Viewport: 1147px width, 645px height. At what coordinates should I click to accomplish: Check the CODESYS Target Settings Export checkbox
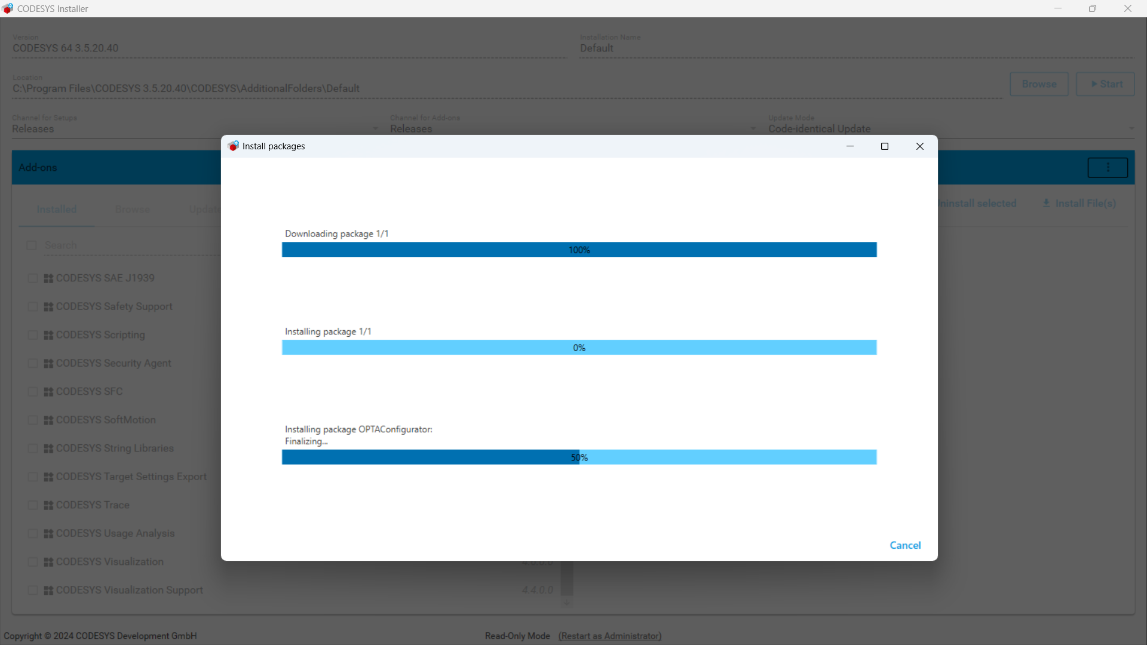(33, 477)
